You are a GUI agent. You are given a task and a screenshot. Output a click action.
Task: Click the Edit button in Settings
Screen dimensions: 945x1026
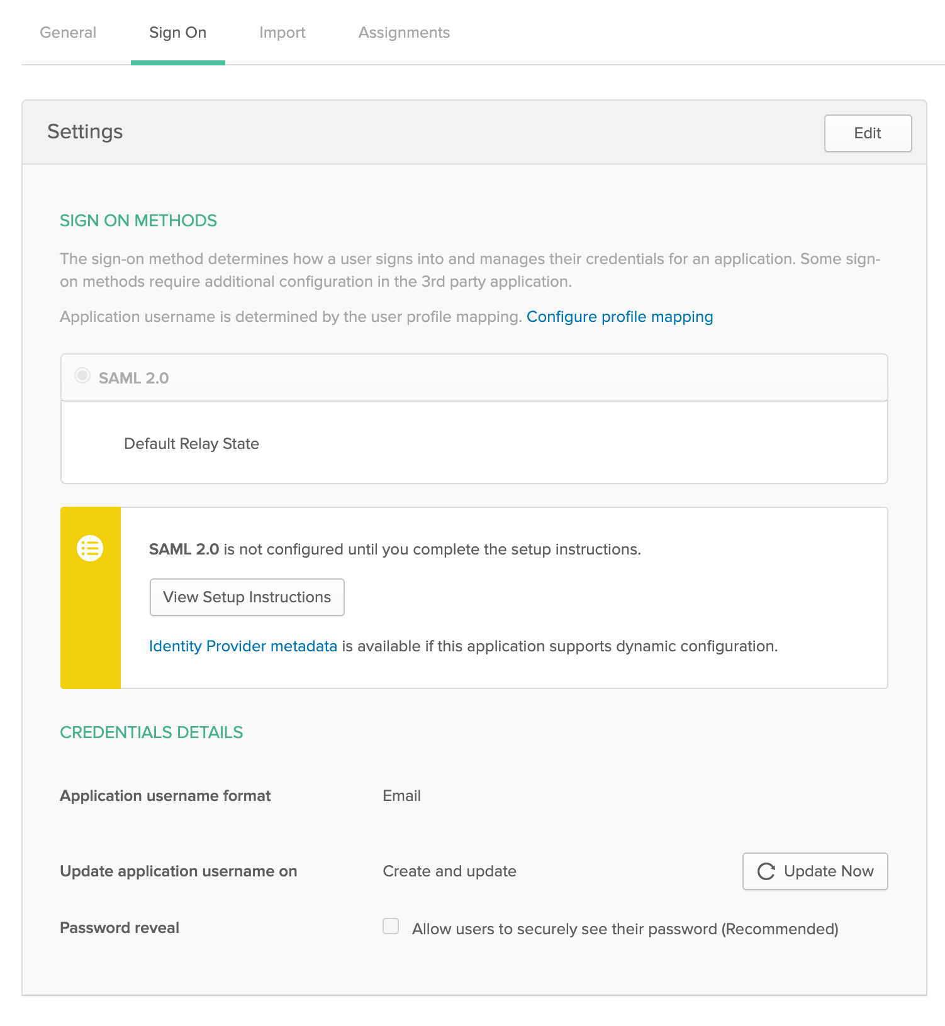pos(868,133)
